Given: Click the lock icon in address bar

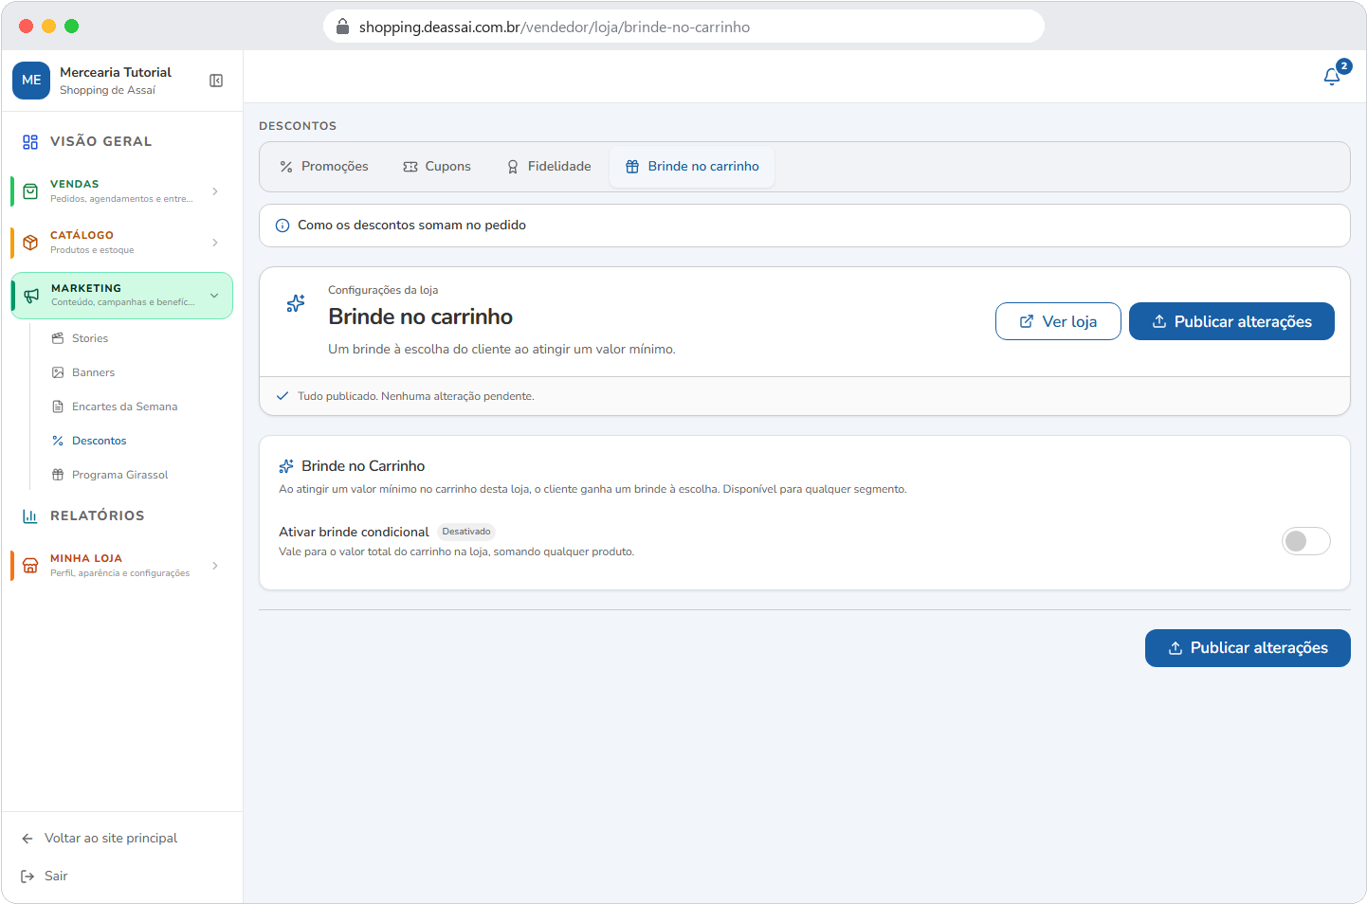Looking at the screenshot, I should point(343,27).
